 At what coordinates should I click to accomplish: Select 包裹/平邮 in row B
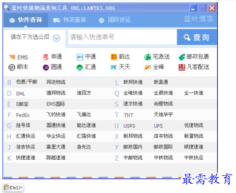pos(27,82)
